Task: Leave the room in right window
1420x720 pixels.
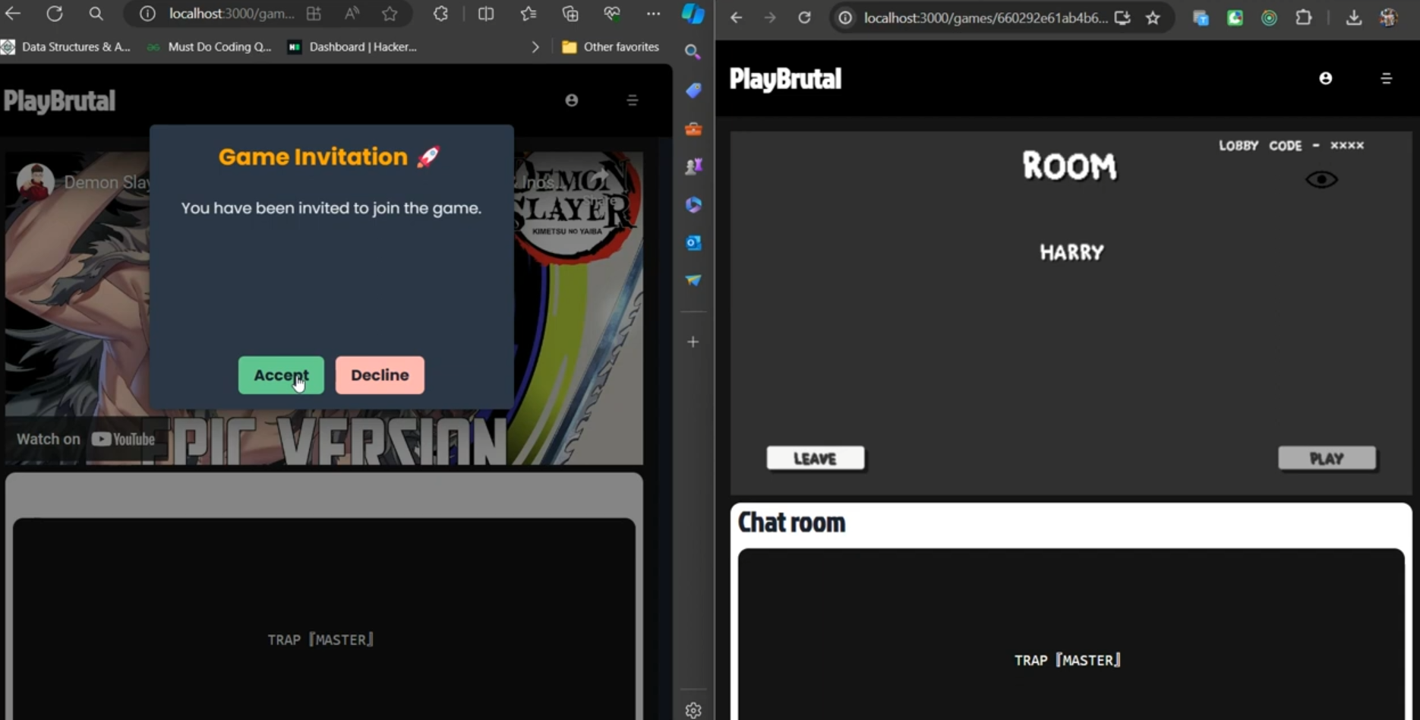Action: coord(815,459)
